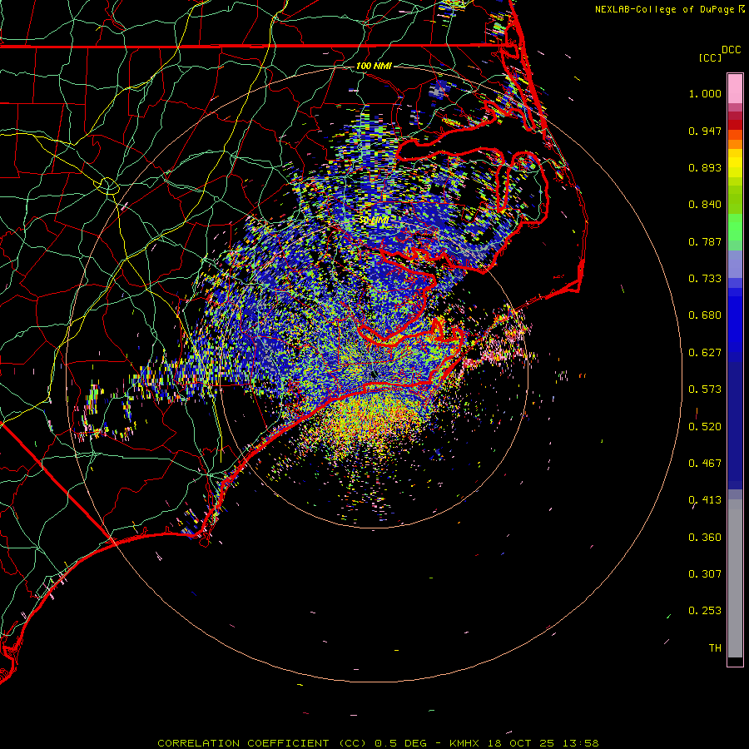Click the 13:58 timestamp

point(580,743)
